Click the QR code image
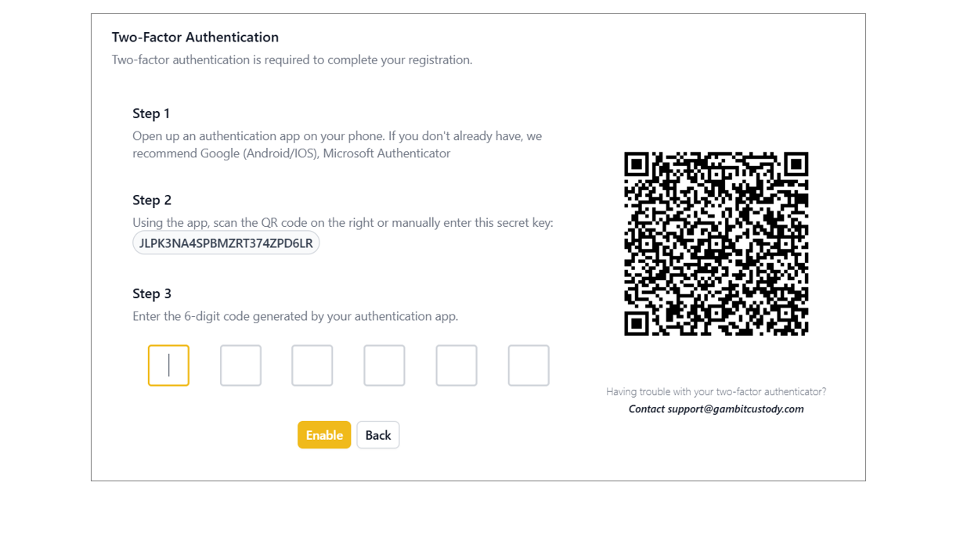The image size is (960, 540). point(716,244)
